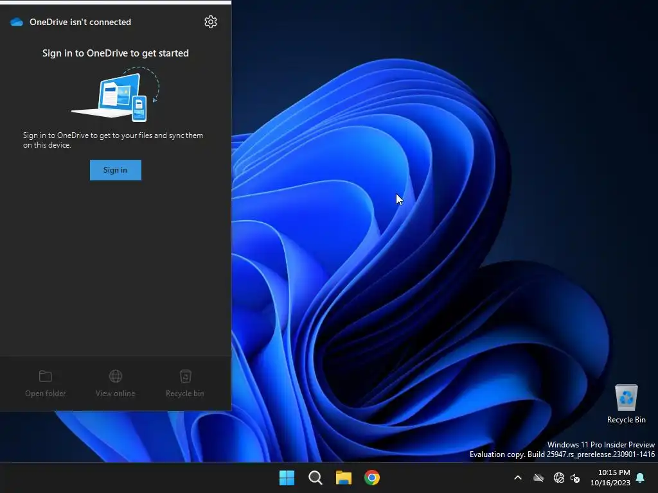This screenshot has width=658, height=493.
Task: Click the OneDrive tray cloud icon
Action: coord(538,478)
